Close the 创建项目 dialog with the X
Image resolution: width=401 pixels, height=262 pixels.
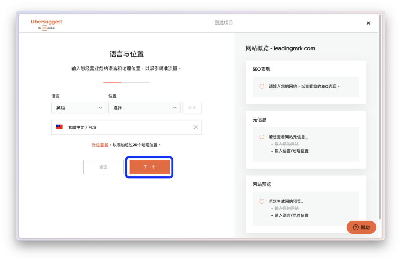(368, 23)
